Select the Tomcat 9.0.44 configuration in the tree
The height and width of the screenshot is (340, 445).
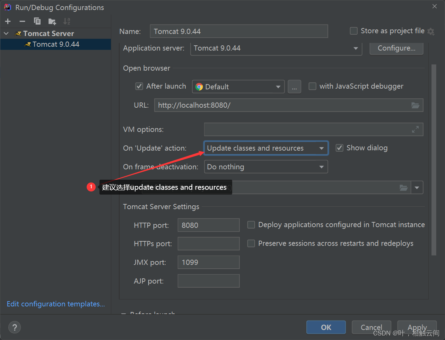pyautogui.click(x=55, y=44)
